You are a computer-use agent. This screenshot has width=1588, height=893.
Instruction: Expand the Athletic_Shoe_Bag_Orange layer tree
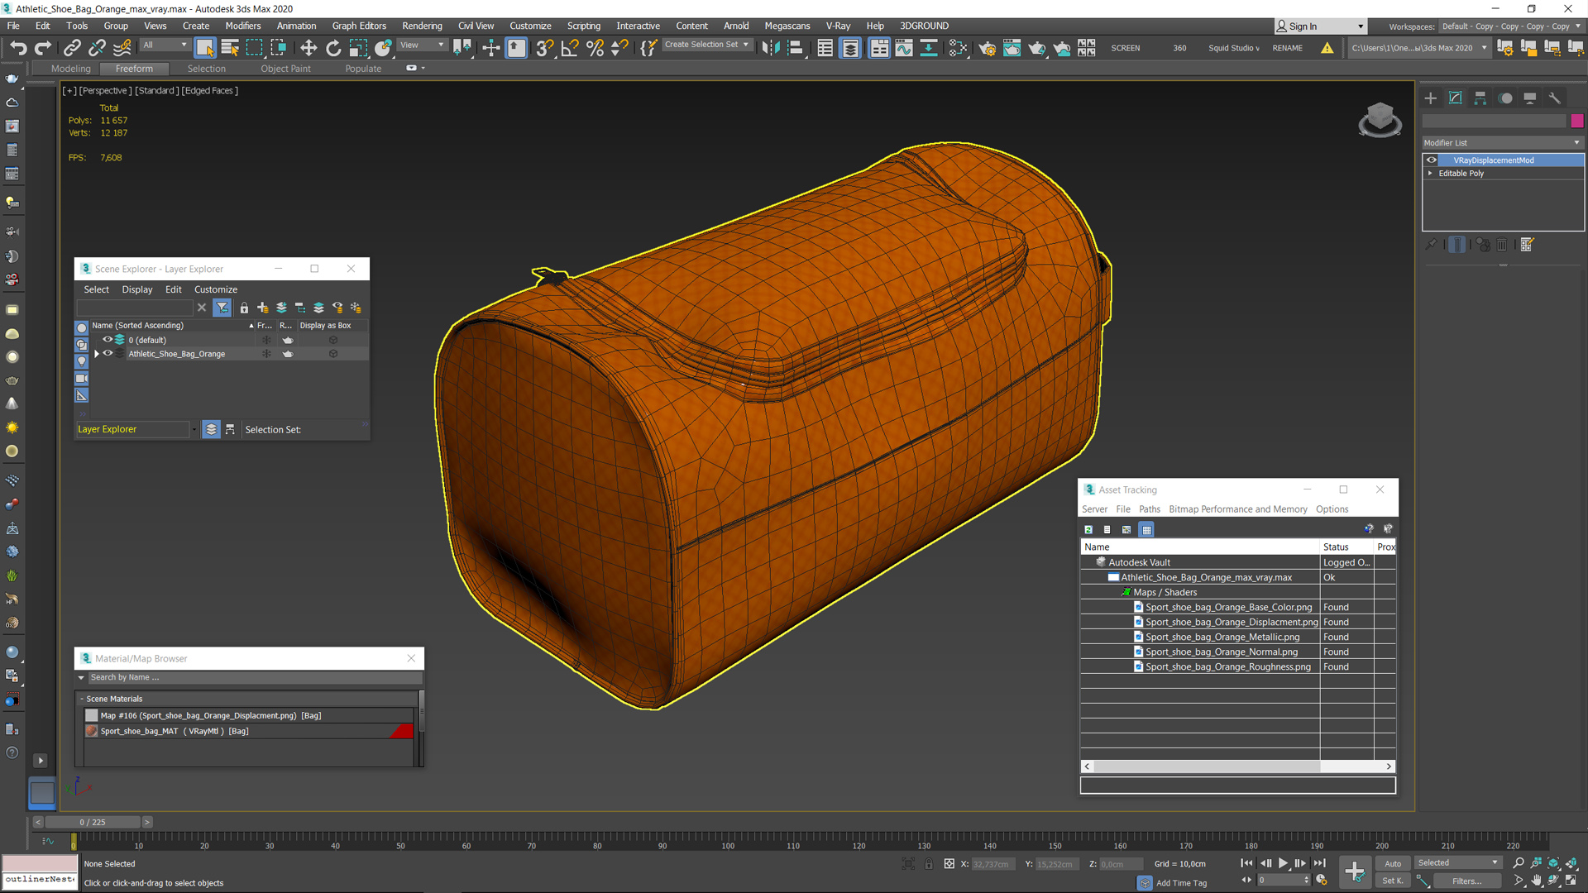97,354
